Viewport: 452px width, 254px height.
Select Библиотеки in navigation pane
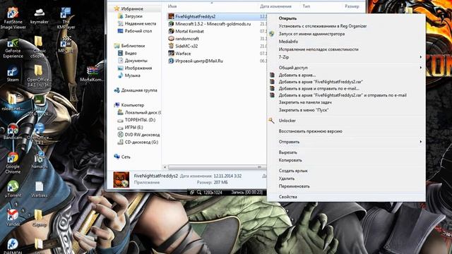pyautogui.click(x=129, y=46)
